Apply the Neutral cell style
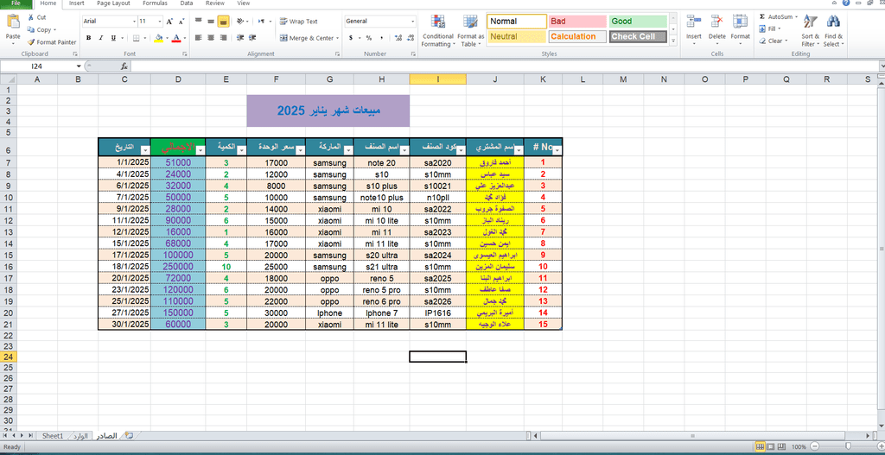Screen dimensions: 885x455 pos(517,36)
